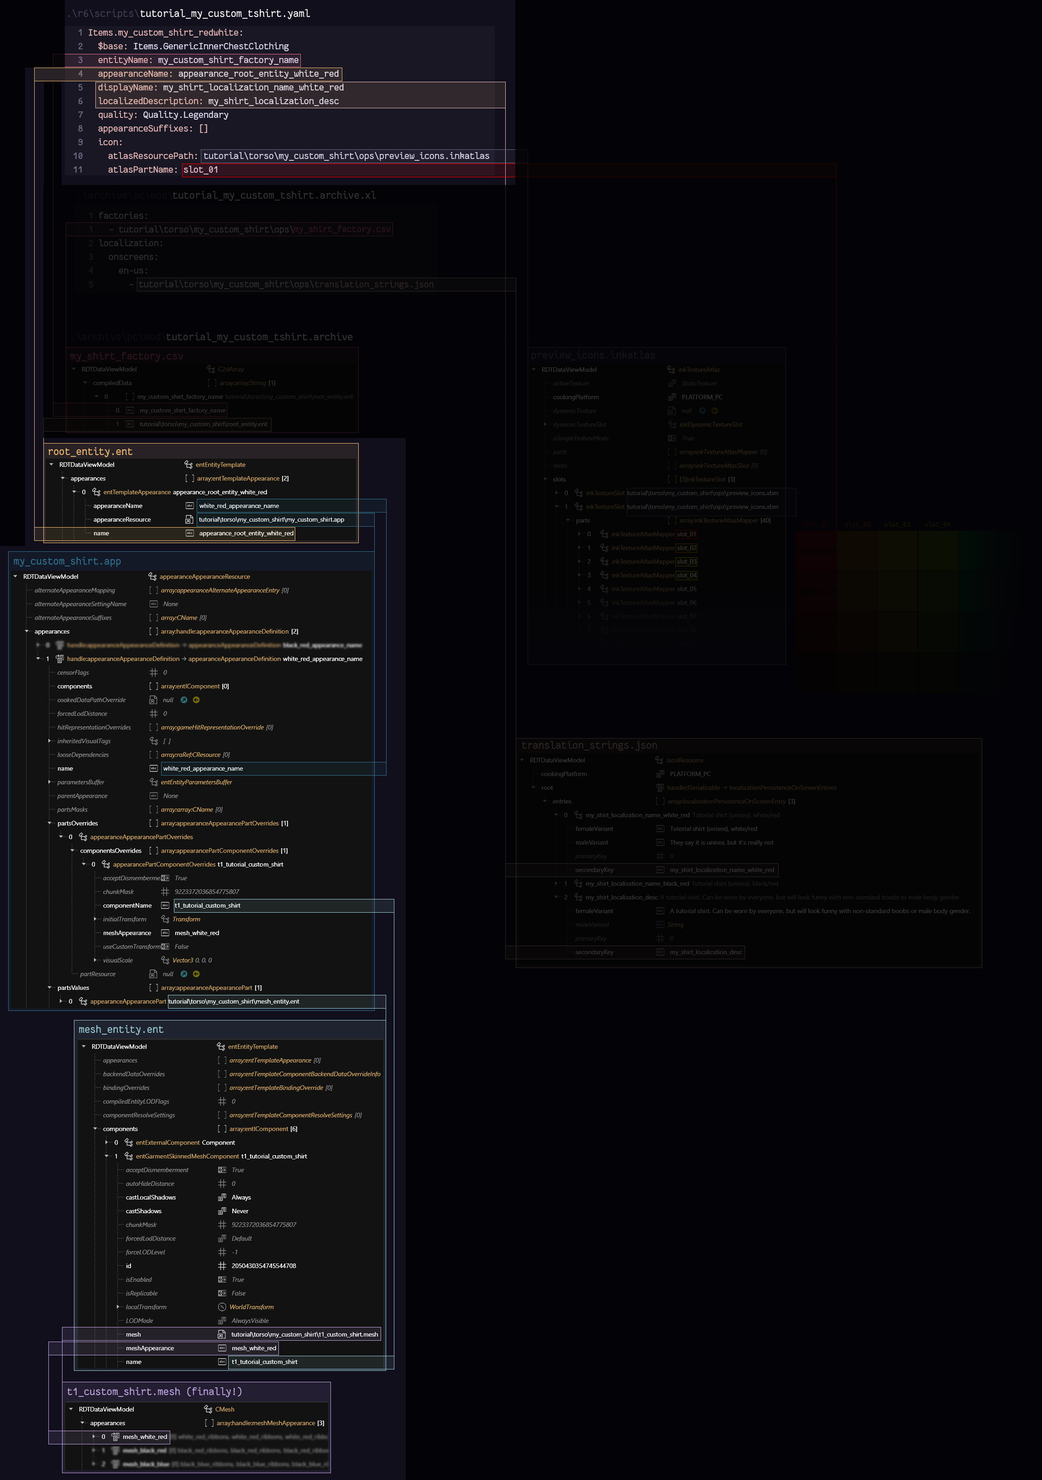This screenshot has height=1480, width=1042.
Task: Click file icon beside appearanceResource in root_entity.ent
Action: 189,519
